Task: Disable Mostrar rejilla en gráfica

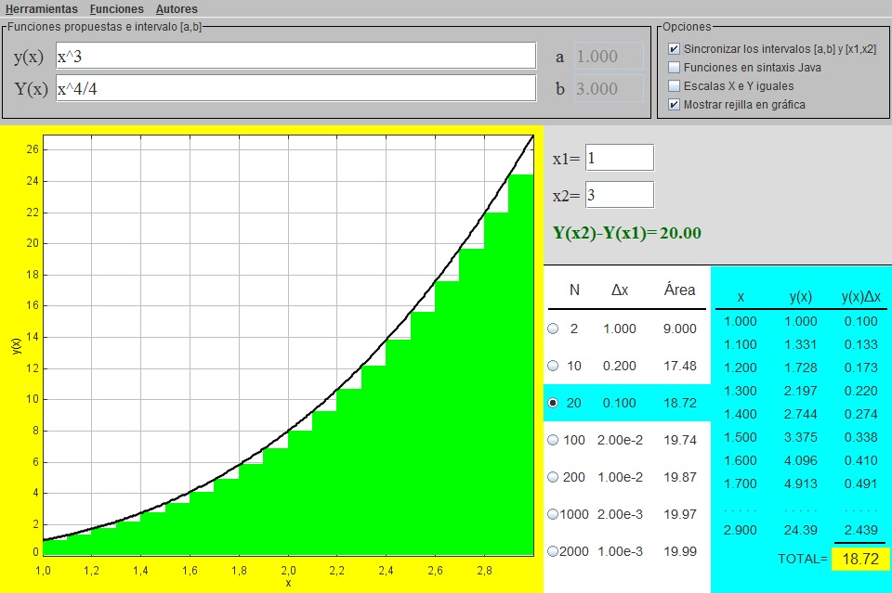Action: click(675, 105)
